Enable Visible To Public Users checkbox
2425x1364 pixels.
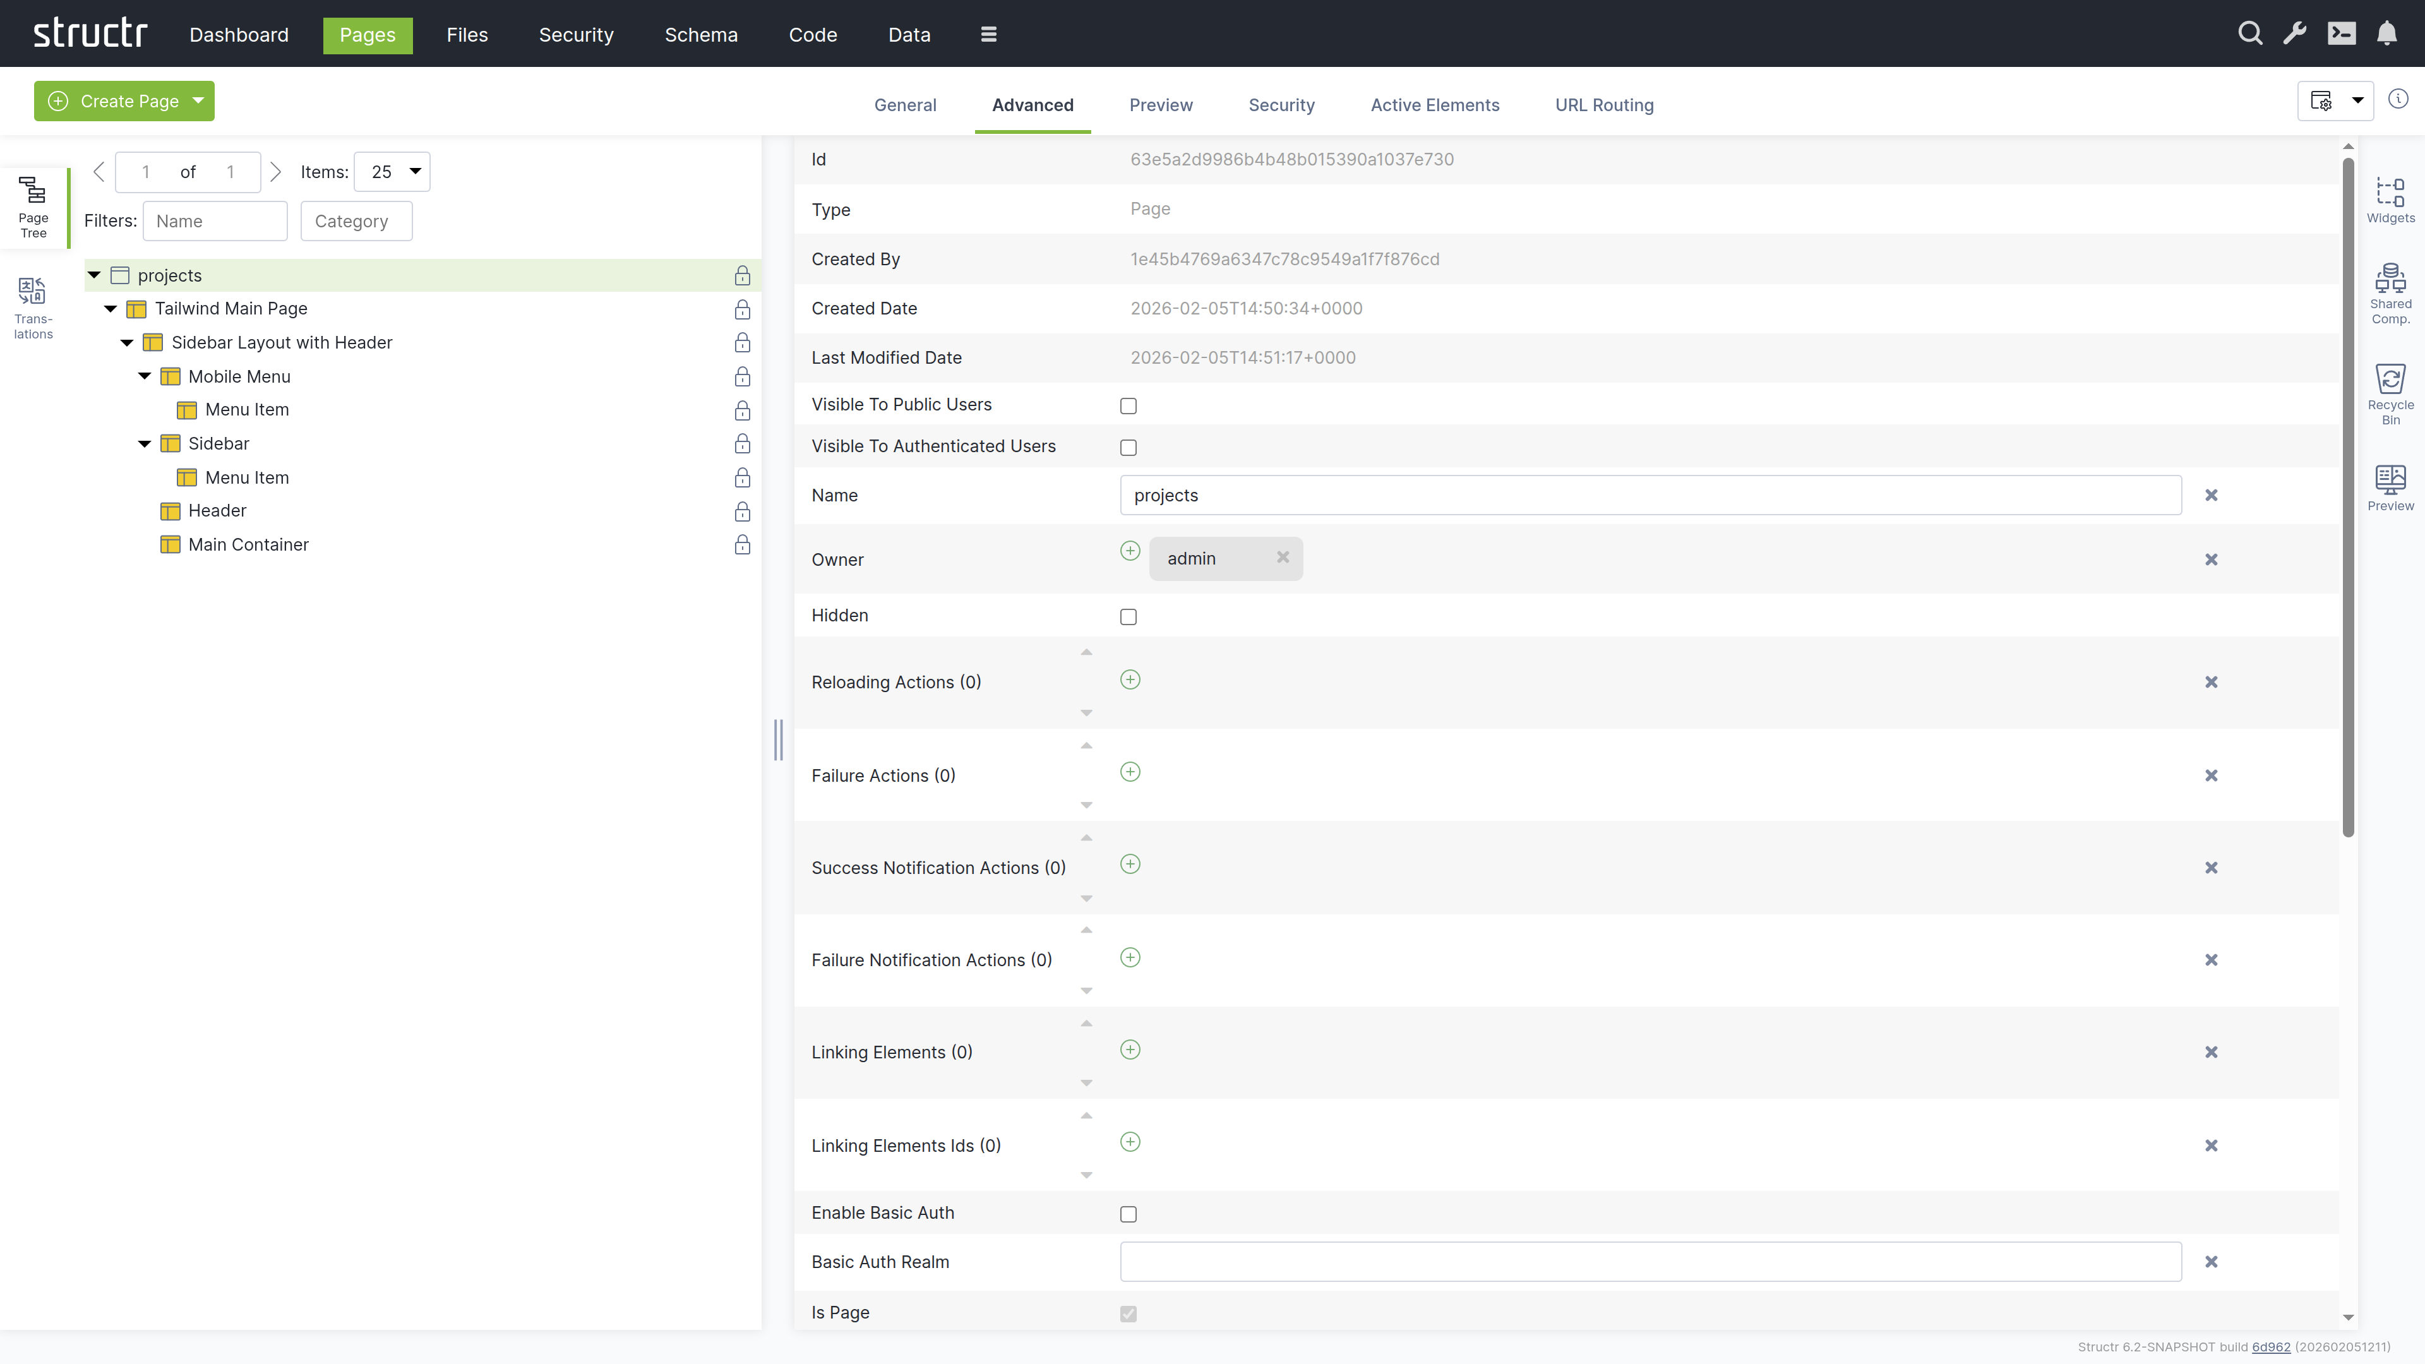[1128, 405]
